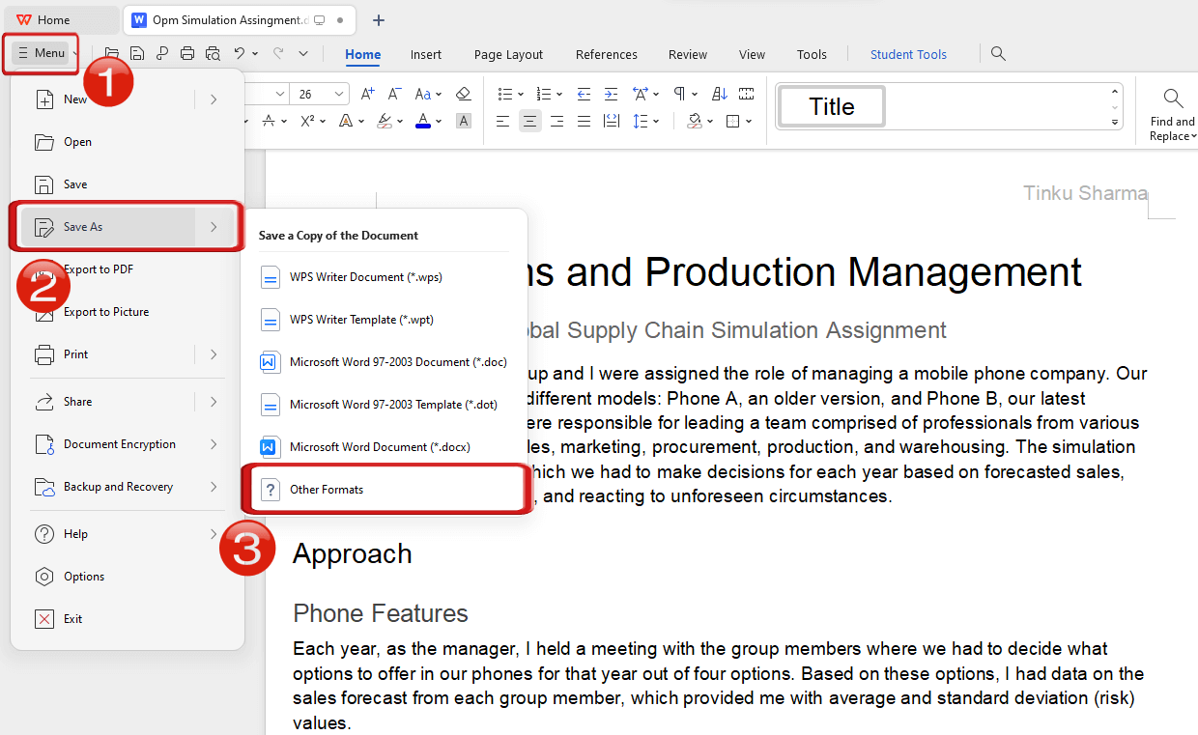
Task: Expand the styles gallery
Action: click(x=1115, y=123)
